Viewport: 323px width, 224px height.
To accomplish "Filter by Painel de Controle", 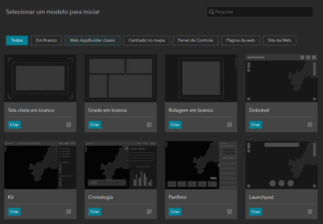I will [195, 40].
